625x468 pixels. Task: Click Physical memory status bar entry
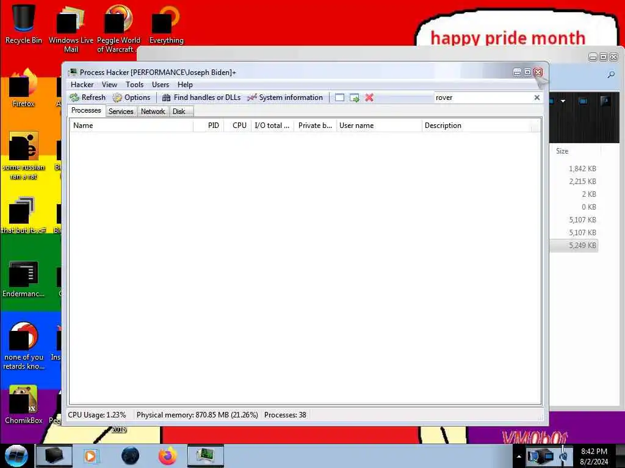(x=197, y=415)
